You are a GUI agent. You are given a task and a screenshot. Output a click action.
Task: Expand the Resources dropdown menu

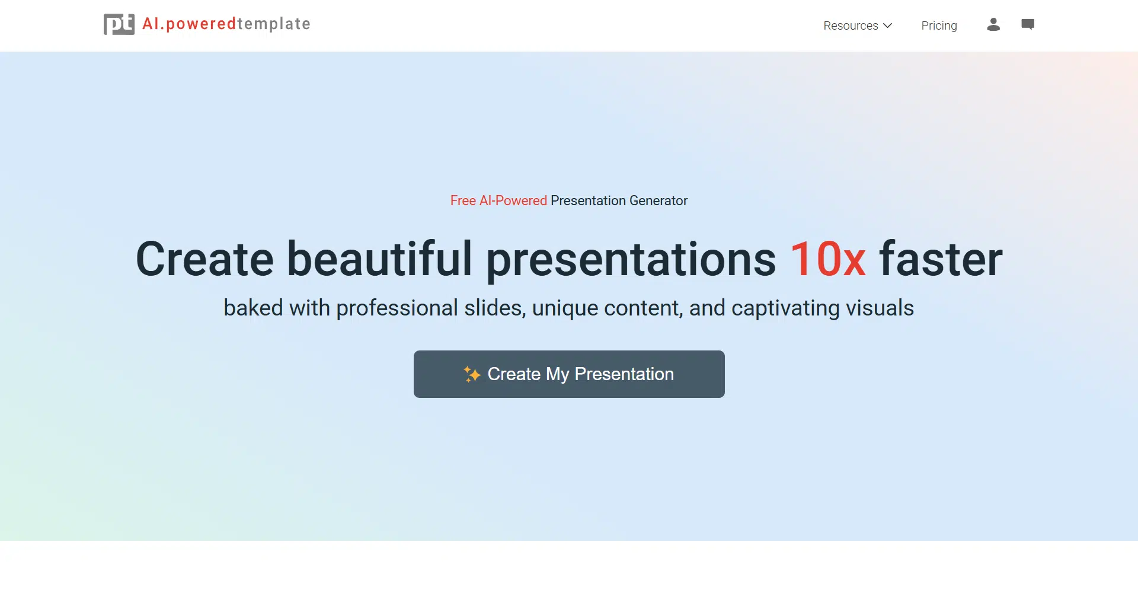[851, 25]
